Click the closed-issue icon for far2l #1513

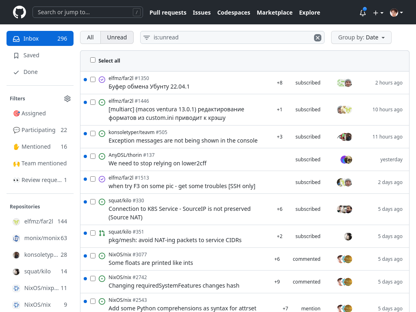pyautogui.click(x=102, y=179)
